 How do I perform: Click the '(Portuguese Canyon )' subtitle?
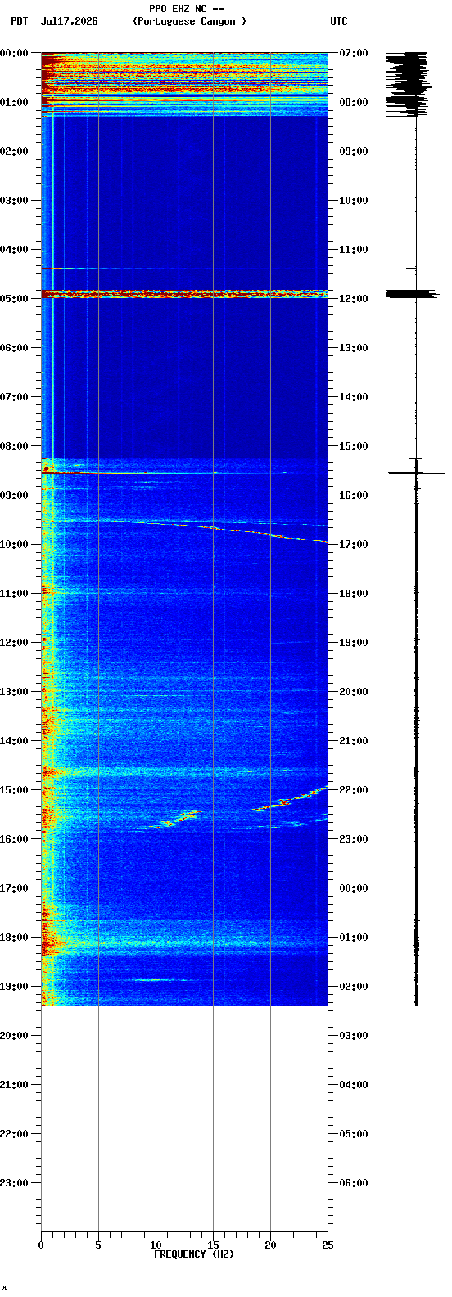pyautogui.click(x=189, y=21)
